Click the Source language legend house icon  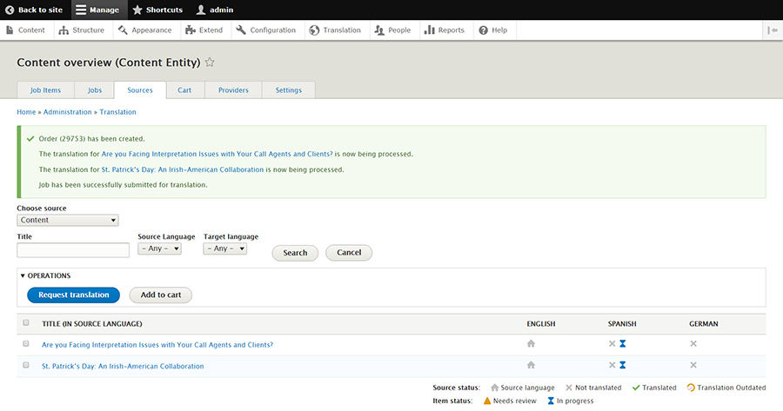(x=494, y=388)
